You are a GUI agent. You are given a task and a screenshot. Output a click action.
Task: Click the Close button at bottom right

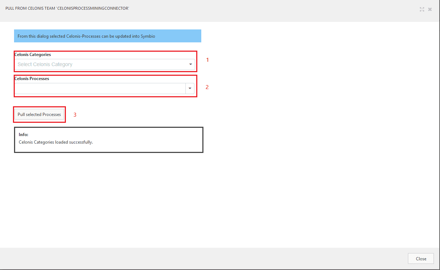421,259
